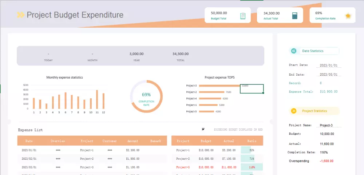Click the Project Statistics forward icon

click(x=294, y=111)
